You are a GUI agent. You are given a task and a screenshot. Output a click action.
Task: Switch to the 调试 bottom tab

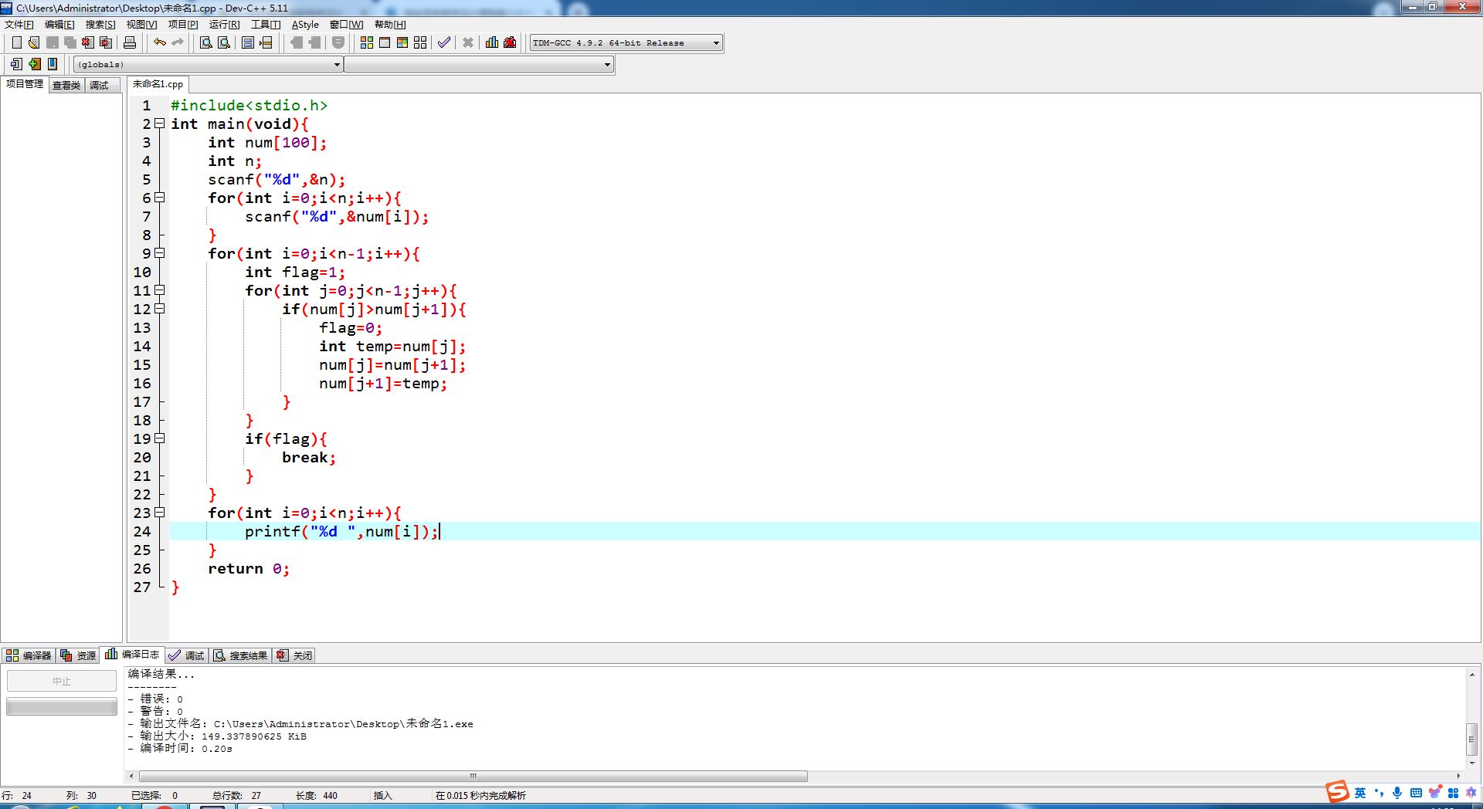click(x=186, y=655)
